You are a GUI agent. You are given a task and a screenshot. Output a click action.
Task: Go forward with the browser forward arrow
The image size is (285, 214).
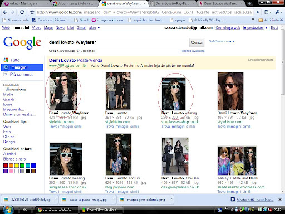click(x=13, y=12)
